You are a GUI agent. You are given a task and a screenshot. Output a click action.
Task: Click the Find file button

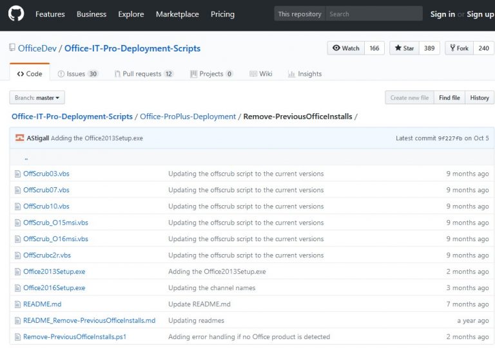[449, 98]
